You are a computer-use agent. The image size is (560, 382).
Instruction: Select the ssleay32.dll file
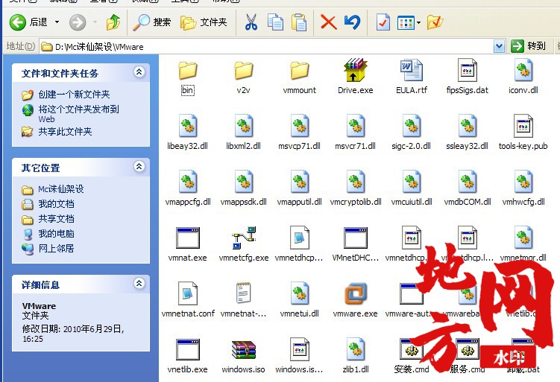pos(467,133)
